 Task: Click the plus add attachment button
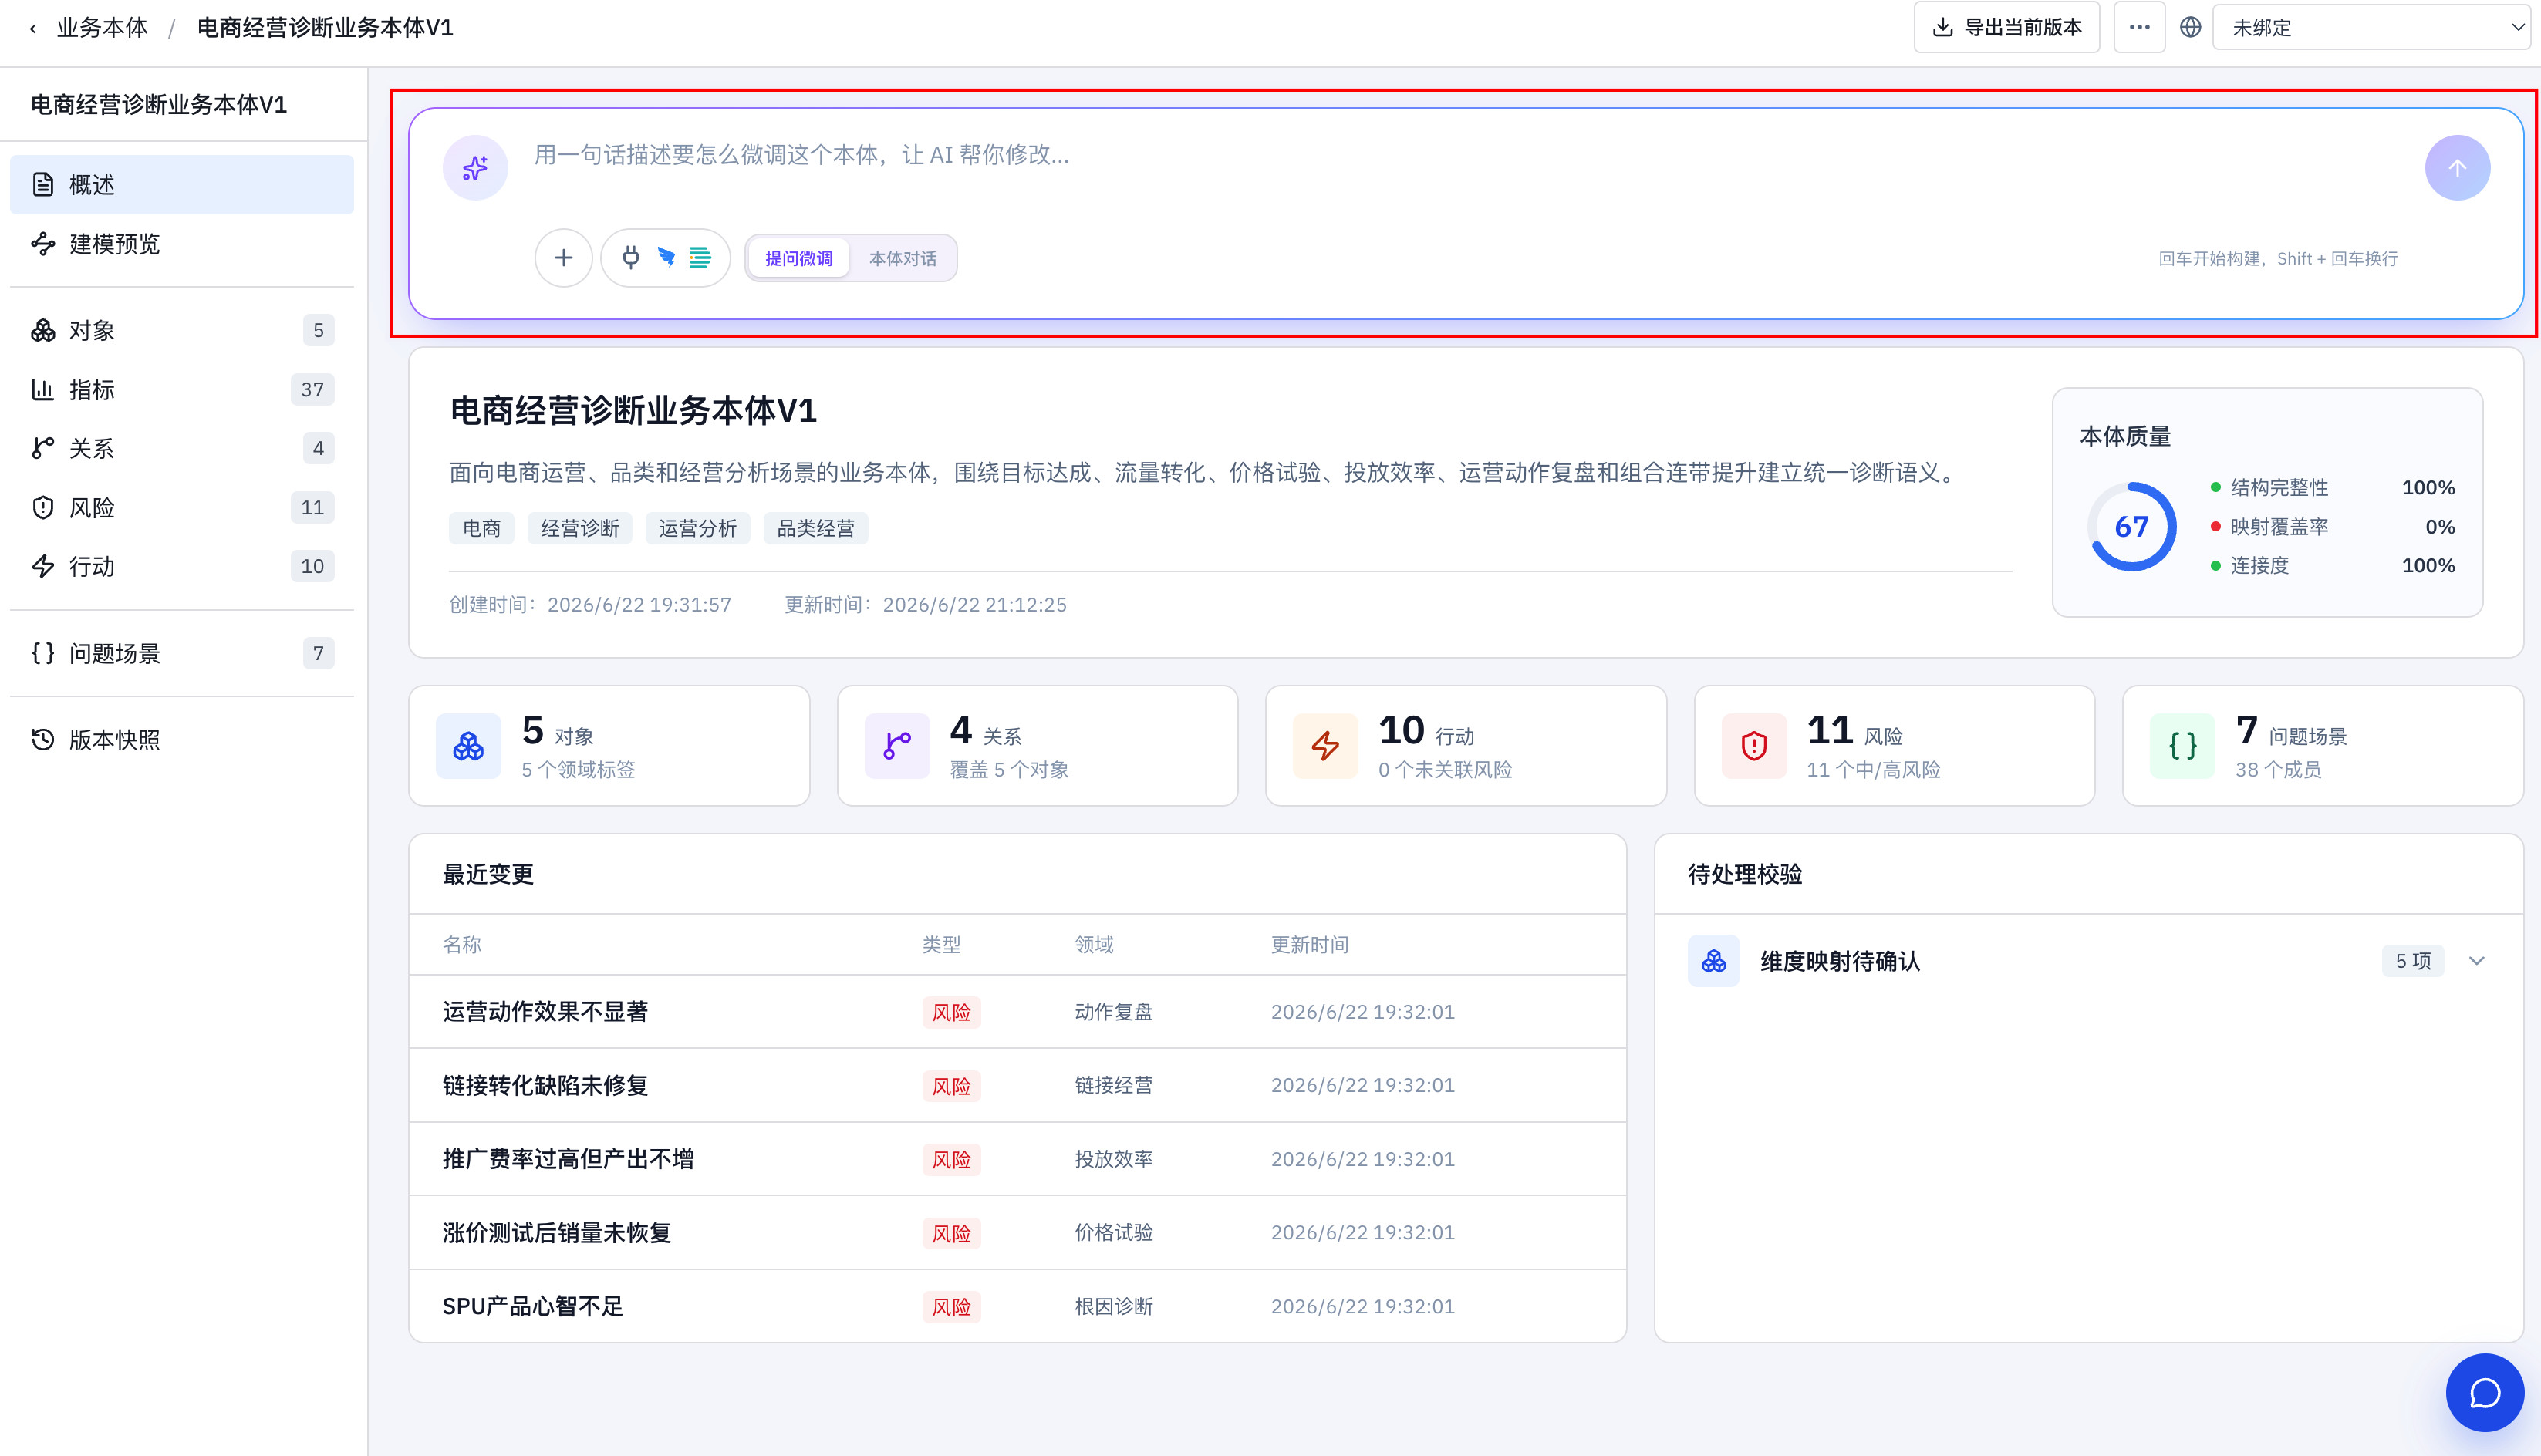pyautogui.click(x=564, y=258)
